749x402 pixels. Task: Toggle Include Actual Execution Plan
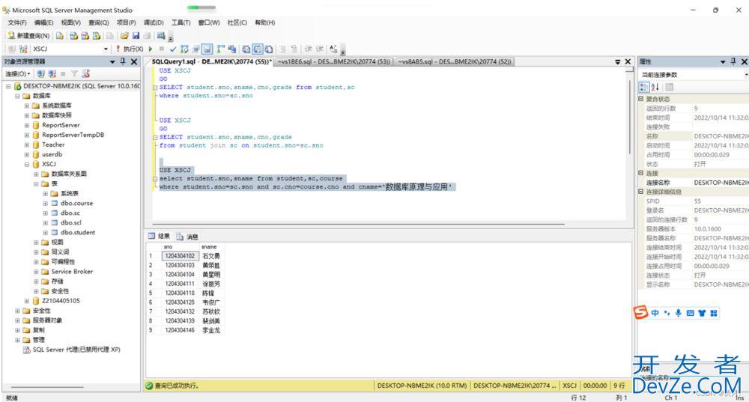click(220, 49)
